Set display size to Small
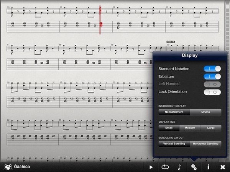 pos(169,128)
